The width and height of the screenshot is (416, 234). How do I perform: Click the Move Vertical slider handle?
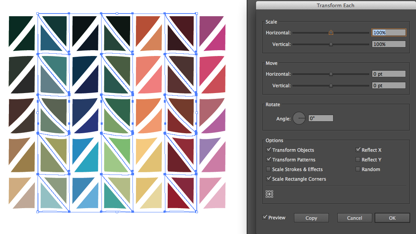click(331, 85)
